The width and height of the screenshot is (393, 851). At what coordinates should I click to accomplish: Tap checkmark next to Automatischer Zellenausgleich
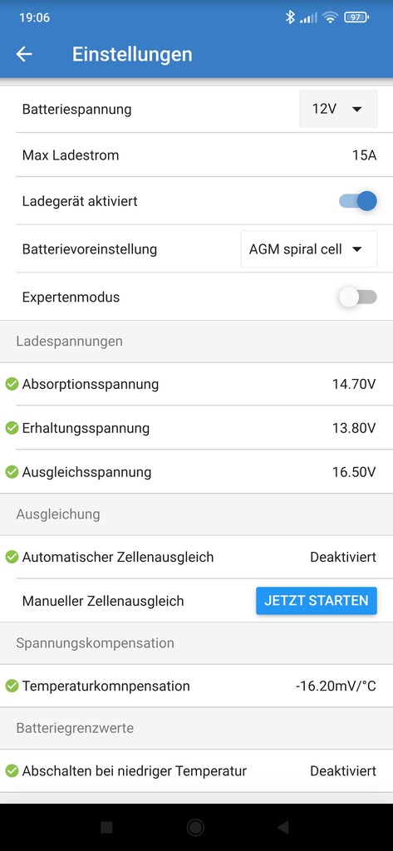[x=12, y=557]
